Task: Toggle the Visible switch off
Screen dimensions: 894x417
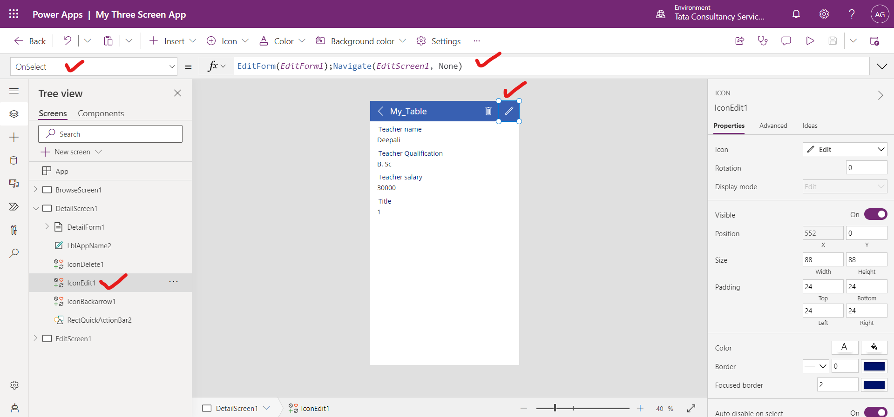Action: point(875,214)
